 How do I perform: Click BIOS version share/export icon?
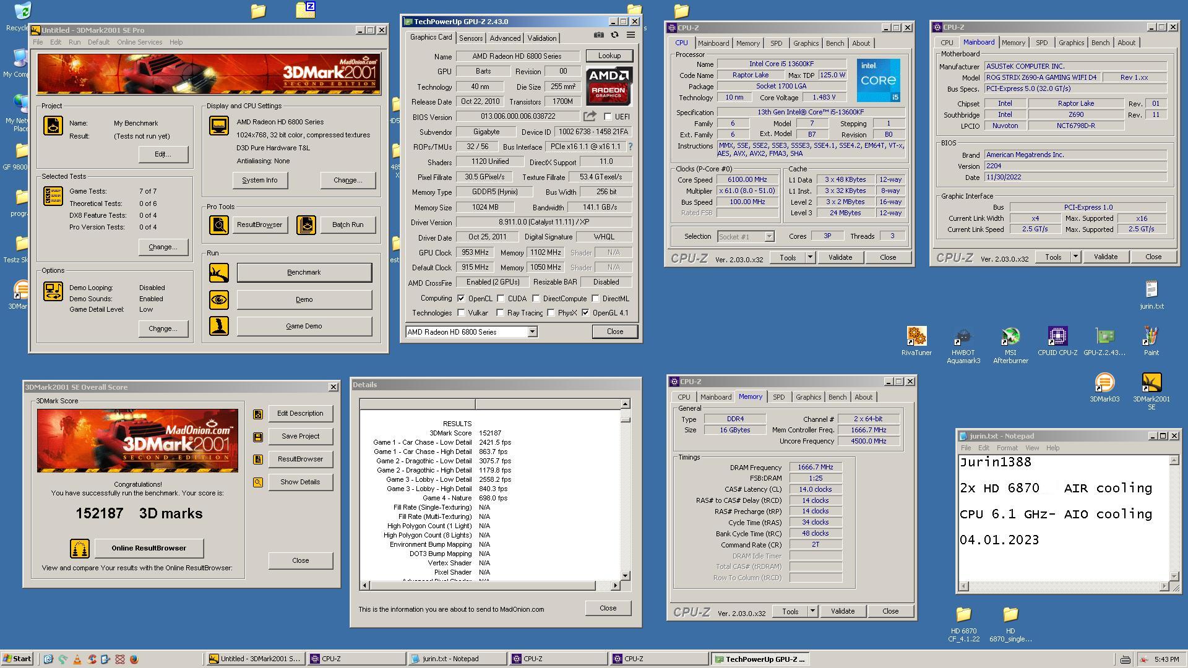590,116
